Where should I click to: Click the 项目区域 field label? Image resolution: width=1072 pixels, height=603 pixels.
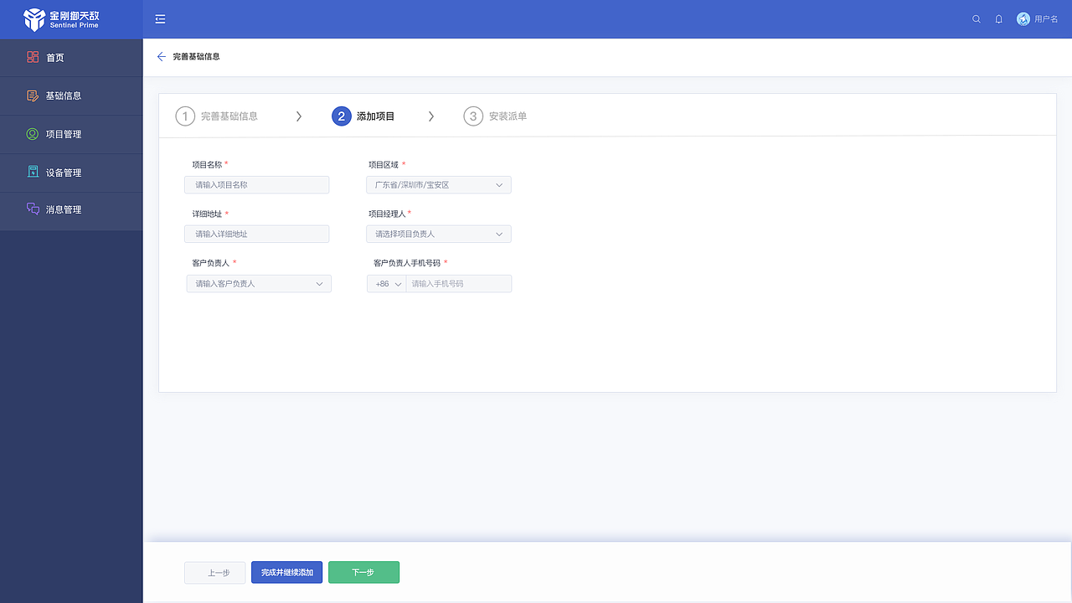[x=384, y=165]
